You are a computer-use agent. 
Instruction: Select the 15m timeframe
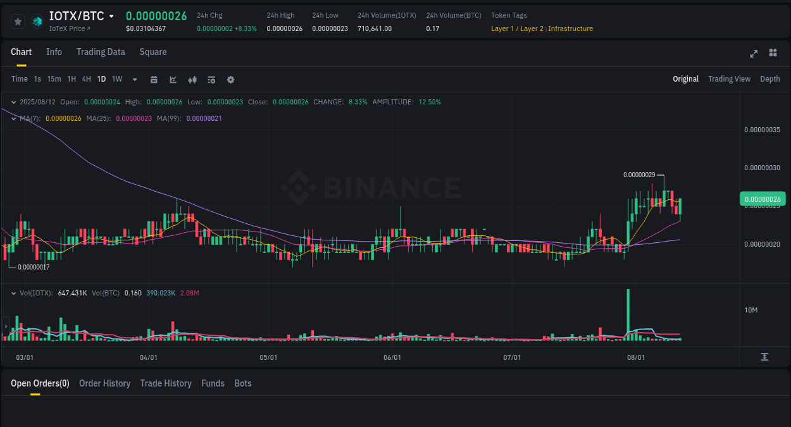point(54,79)
